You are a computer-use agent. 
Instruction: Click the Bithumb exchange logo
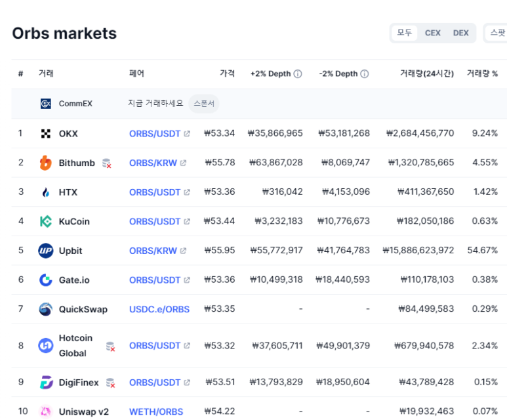tap(46, 163)
